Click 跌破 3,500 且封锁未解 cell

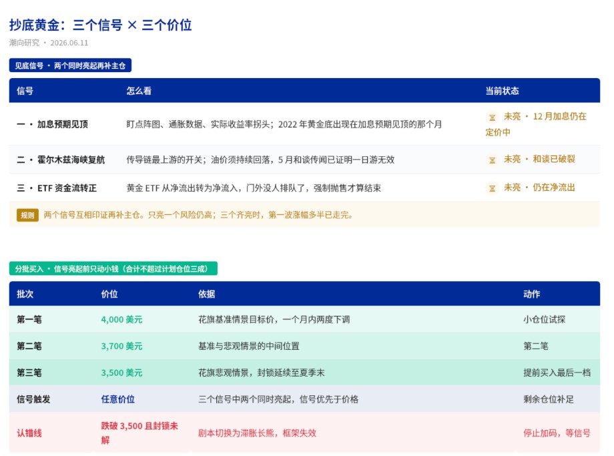pyautogui.click(x=139, y=433)
